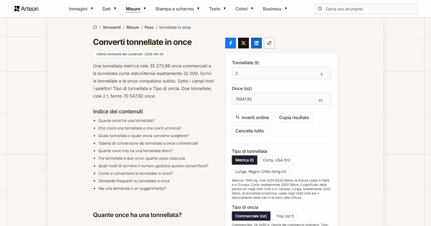Click Inverti ordine button
This screenshot has height=226, width=431.
(252, 118)
